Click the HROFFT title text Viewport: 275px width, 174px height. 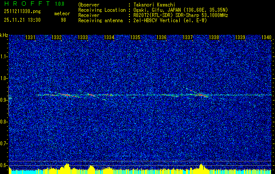click(x=27, y=3)
